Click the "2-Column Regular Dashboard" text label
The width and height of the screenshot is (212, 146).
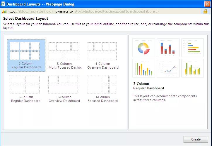tap(26, 99)
